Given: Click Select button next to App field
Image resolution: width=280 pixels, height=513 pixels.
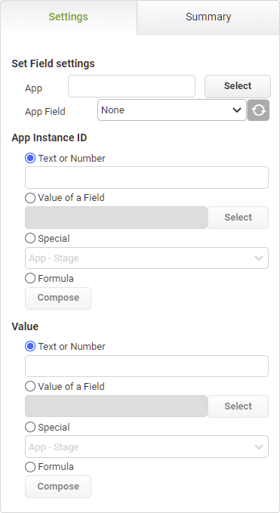Looking at the screenshot, I should pos(238,86).
